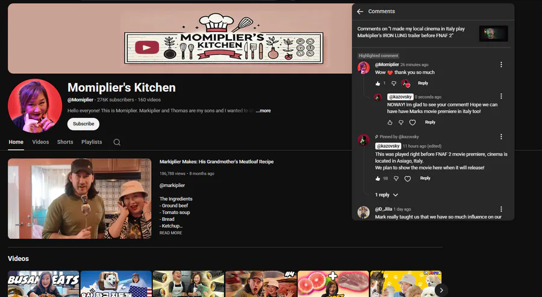Screen dimensions: 542x297
Task: Click the @Momiplier handle below channel name
Action: click(x=80, y=100)
